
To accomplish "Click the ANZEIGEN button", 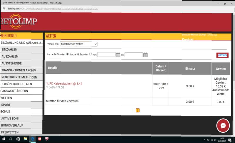I will [x=222, y=55].
